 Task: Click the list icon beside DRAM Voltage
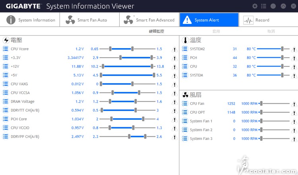6,101
